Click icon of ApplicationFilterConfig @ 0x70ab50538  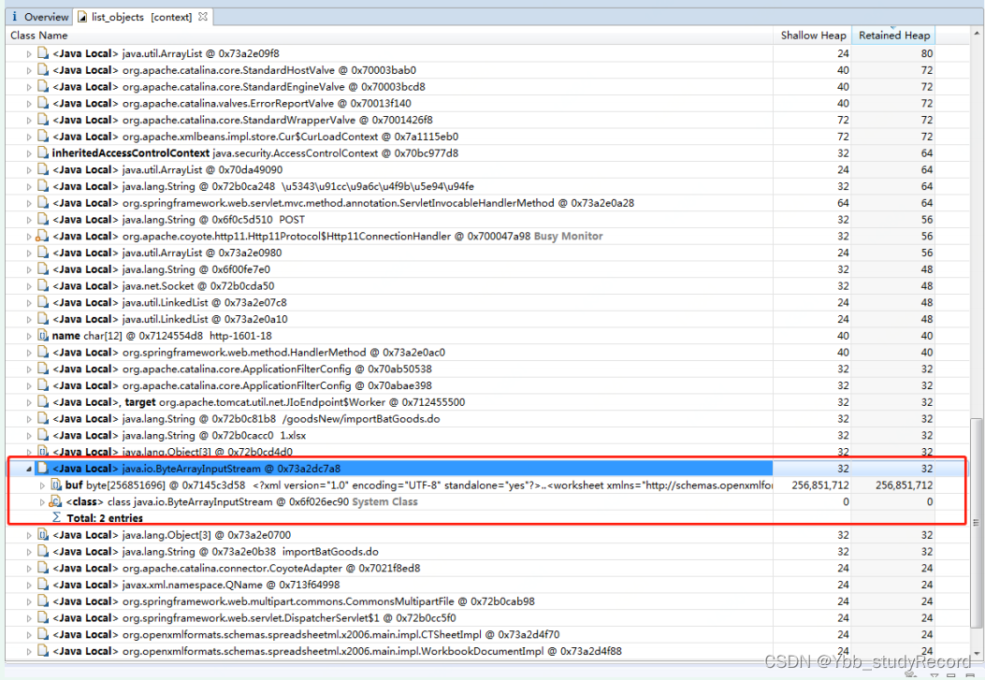(x=43, y=369)
